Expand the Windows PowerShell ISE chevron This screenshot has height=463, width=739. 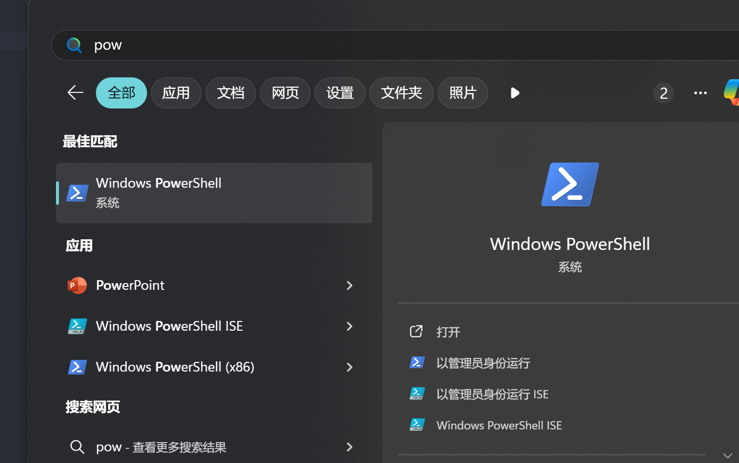pyautogui.click(x=349, y=326)
